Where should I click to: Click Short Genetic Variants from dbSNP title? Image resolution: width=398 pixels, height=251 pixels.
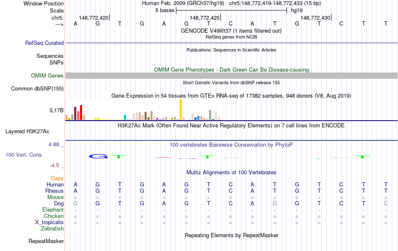tap(231, 83)
